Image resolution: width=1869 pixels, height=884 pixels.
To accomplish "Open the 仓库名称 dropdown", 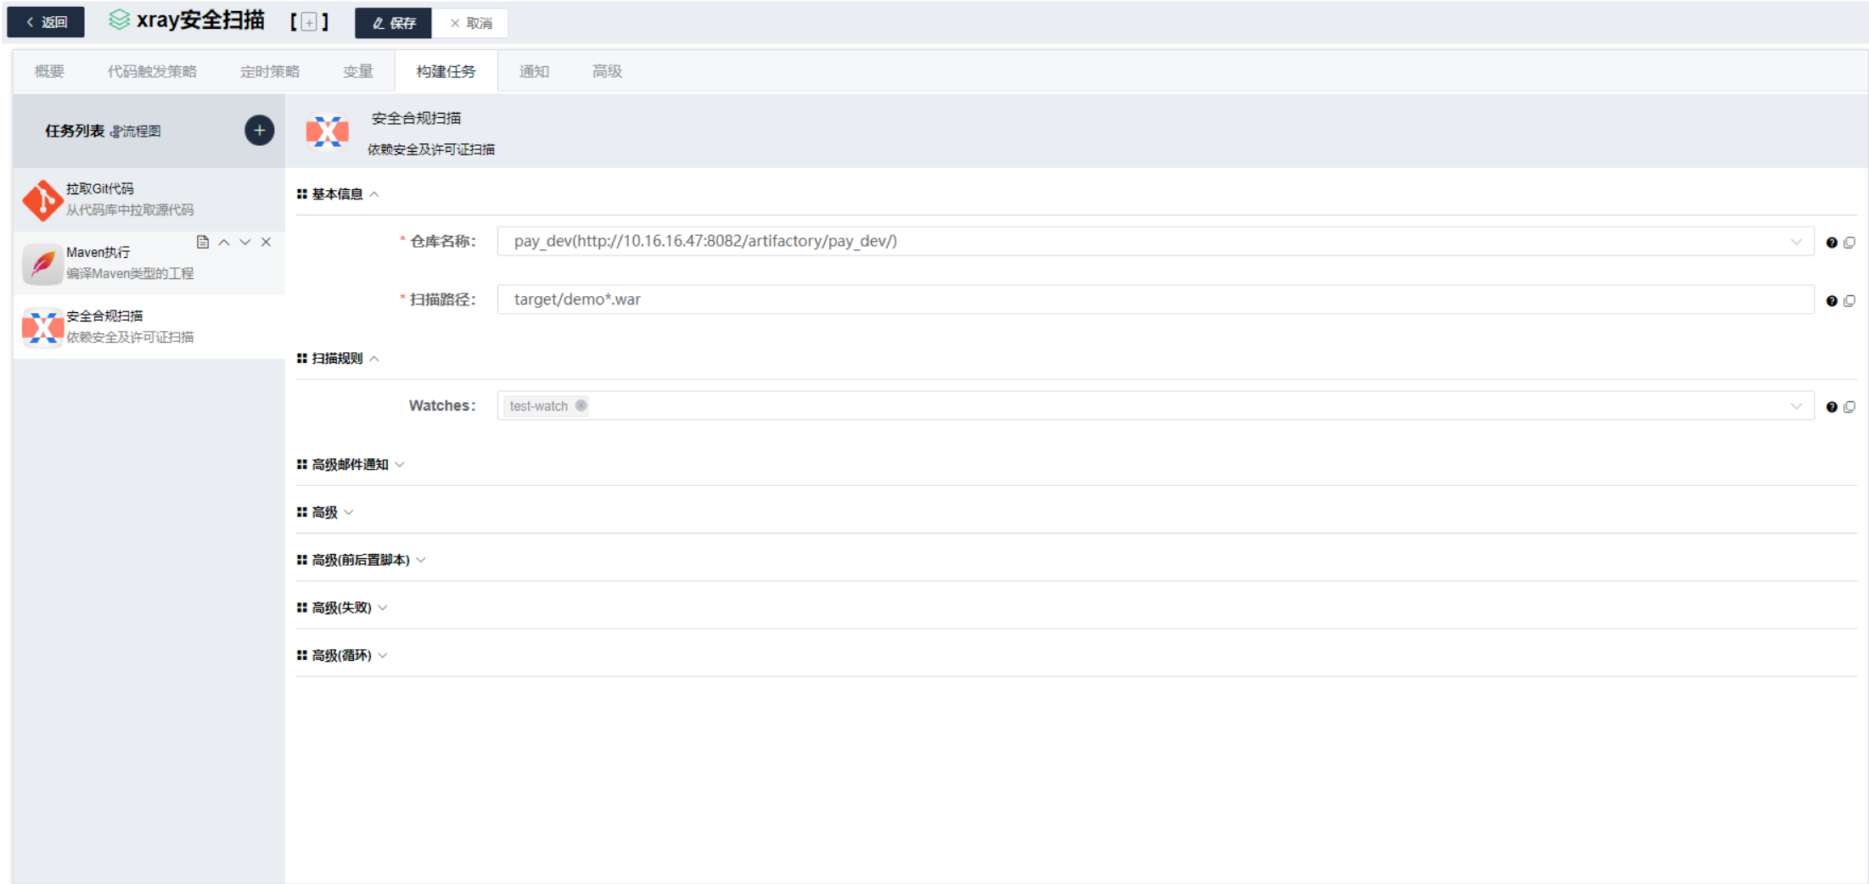I will (1795, 242).
